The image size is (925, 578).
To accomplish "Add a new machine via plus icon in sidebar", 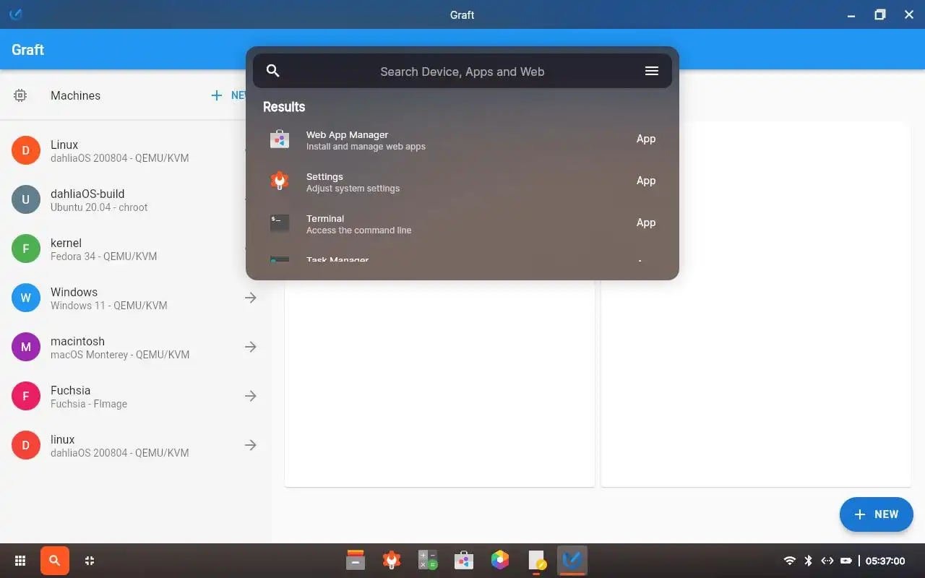I will point(216,95).
